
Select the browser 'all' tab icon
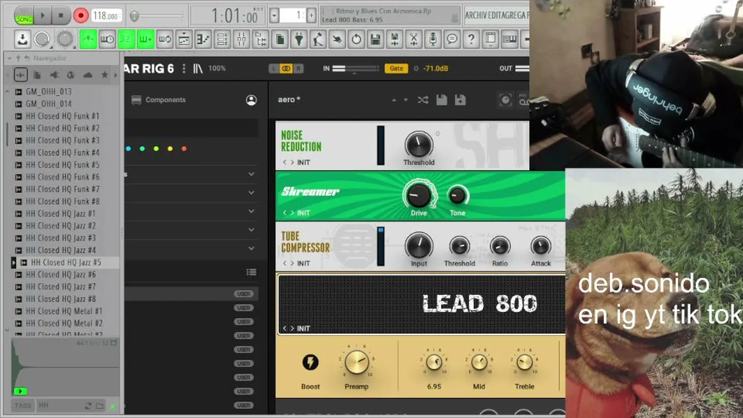point(20,75)
